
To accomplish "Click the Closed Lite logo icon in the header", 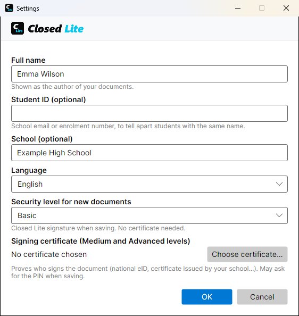I will tap(18, 28).
